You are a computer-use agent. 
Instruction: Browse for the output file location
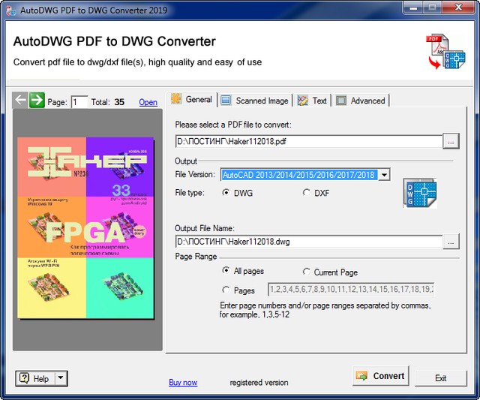click(x=450, y=242)
